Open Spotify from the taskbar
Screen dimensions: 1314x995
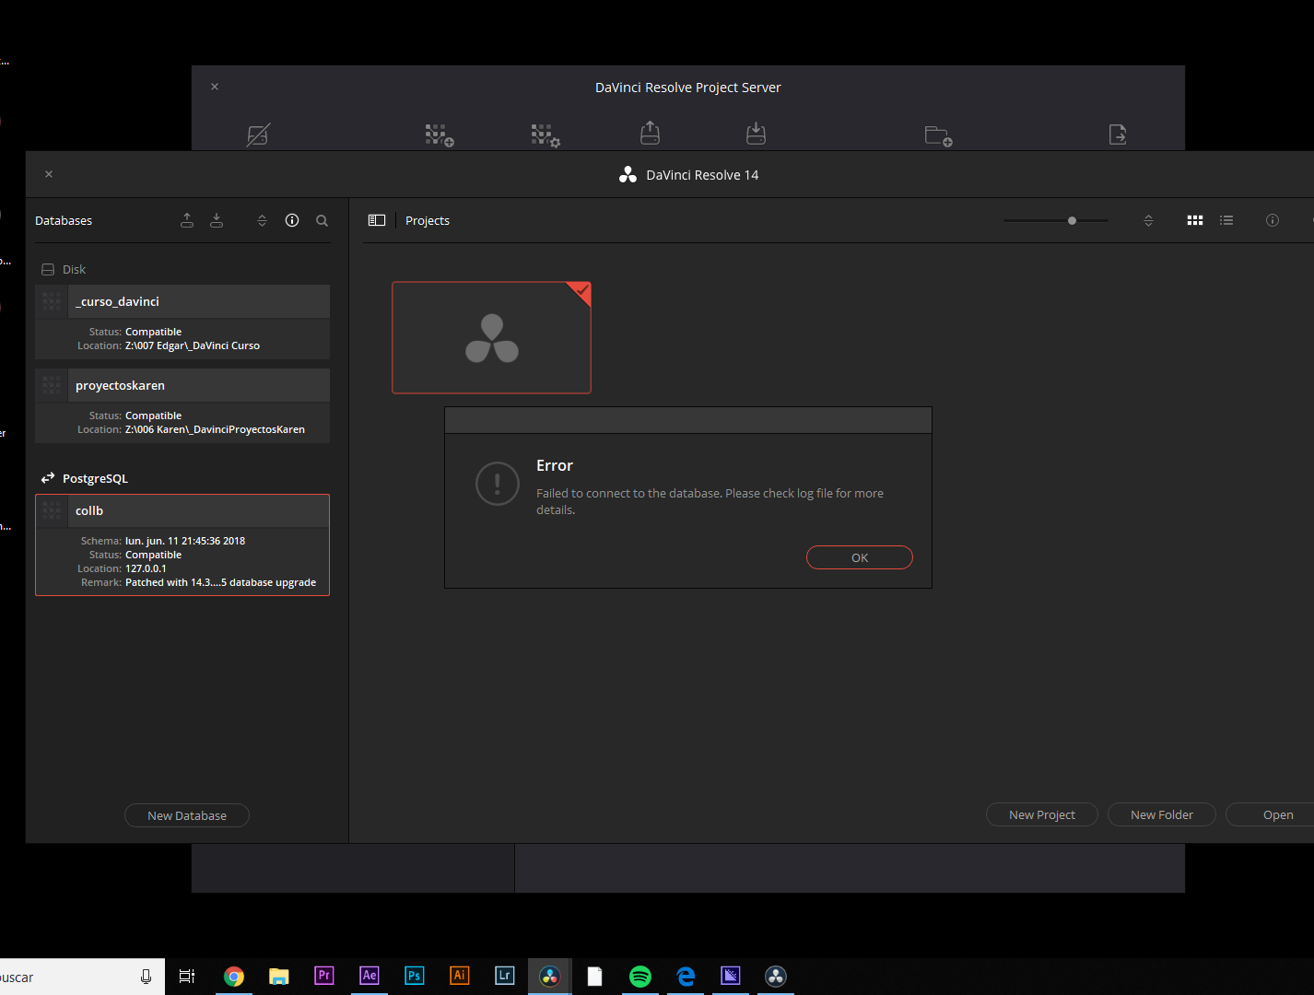tap(640, 977)
